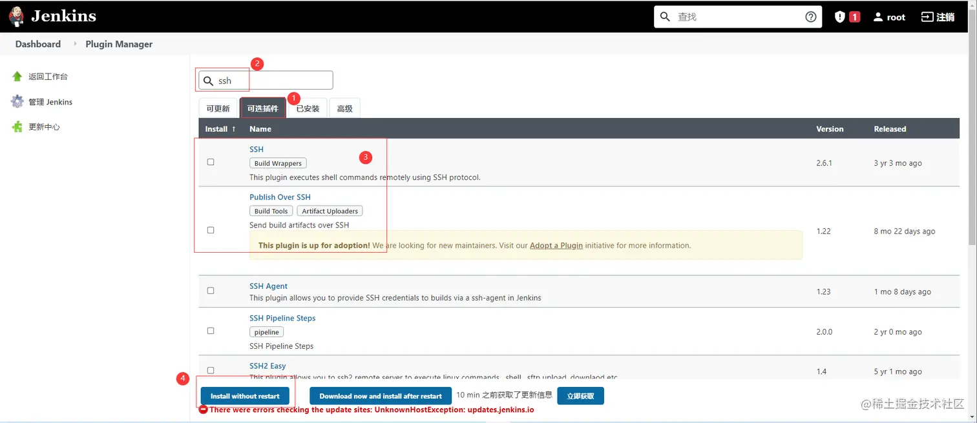Viewport: 977px width, 423px height.
Task: Sort by the Version column header
Action: [x=830, y=129]
